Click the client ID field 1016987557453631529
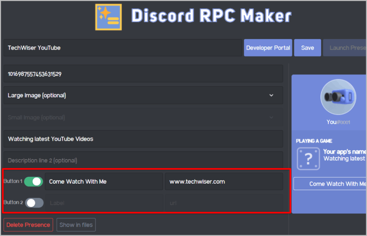This screenshot has width=367, height=236. (143, 74)
